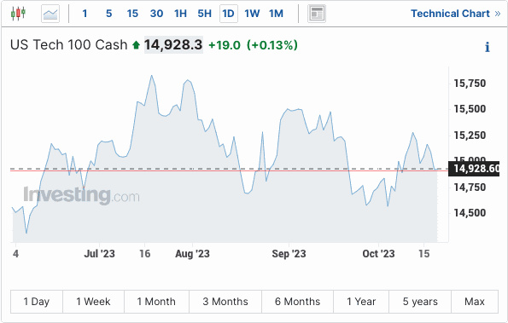Open the news panel icon
The width and height of the screenshot is (508, 323).
coord(317,14)
